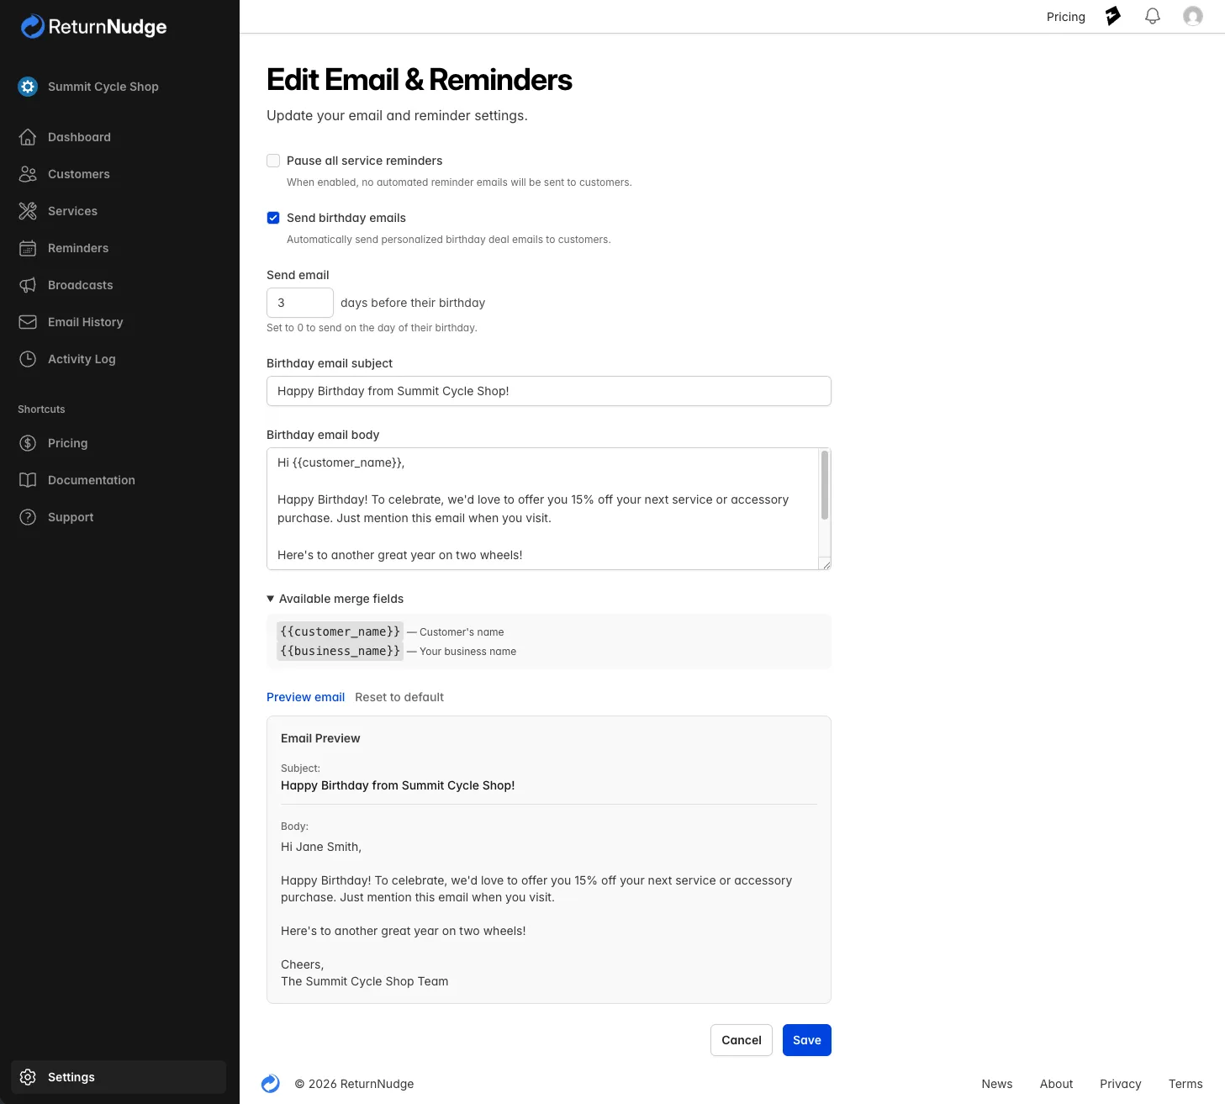Open Broadcasts via the megaphone icon
Viewport: 1225px width, 1104px height.
click(28, 285)
